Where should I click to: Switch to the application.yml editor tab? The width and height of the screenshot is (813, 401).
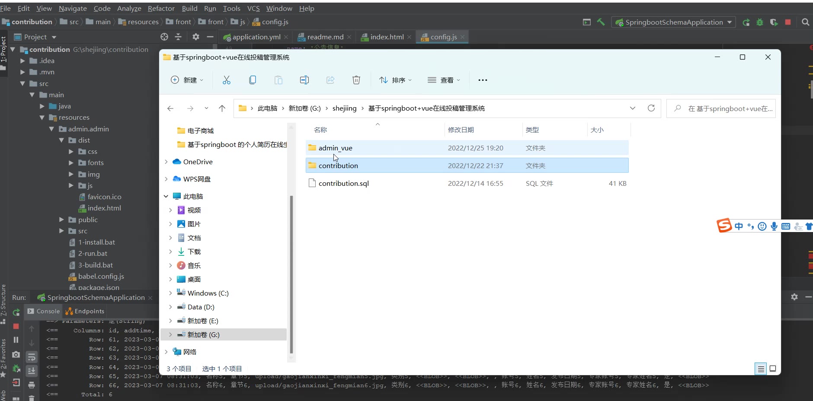[256, 37]
